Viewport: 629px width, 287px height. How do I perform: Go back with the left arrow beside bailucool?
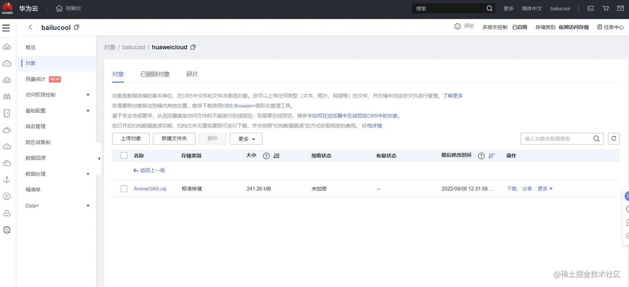pos(30,27)
